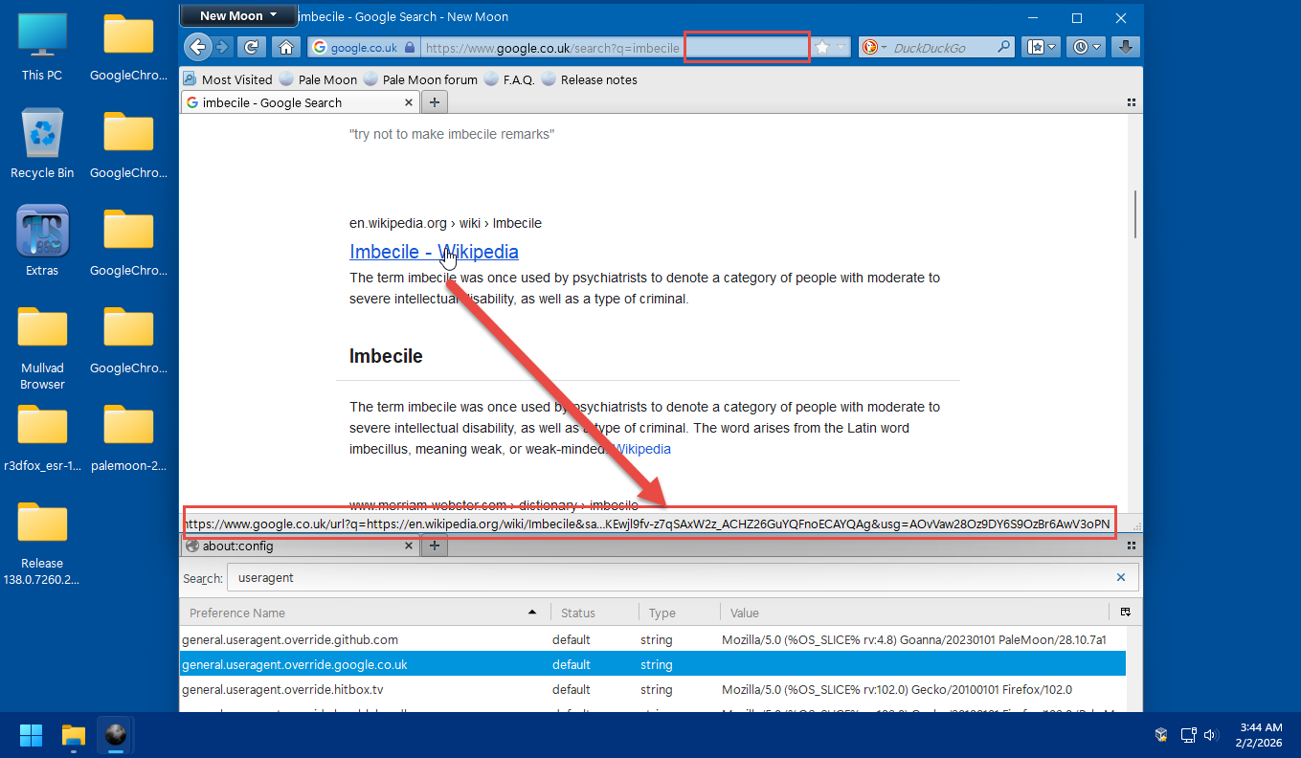Switch to the about:config tab
This screenshot has width=1301, height=758.
[x=299, y=546]
